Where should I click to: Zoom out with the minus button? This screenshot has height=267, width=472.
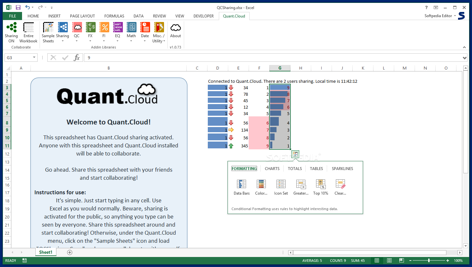coord(410,261)
